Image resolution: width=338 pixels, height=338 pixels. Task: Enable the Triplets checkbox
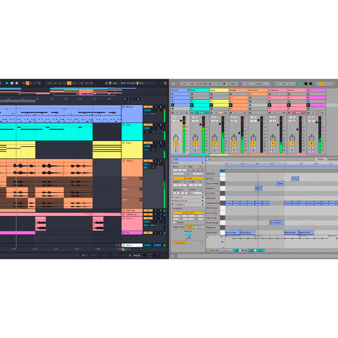[x=174, y=222]
